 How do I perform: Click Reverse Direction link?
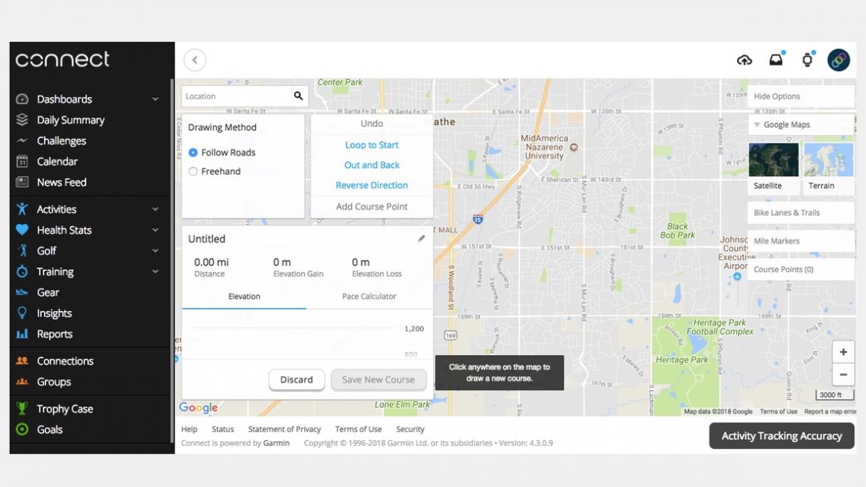372,185
